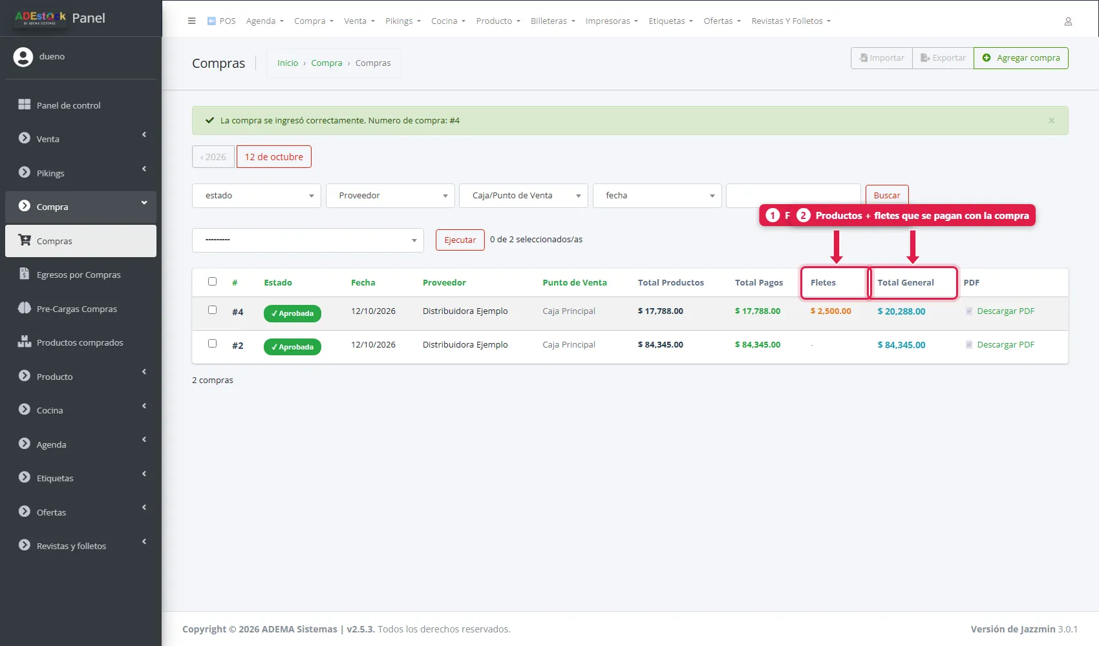Viewport: 1099px width, 646px height.
Task: Click the Etiquetas sidebar arrow-circle icon
Action: pos(25,477)
